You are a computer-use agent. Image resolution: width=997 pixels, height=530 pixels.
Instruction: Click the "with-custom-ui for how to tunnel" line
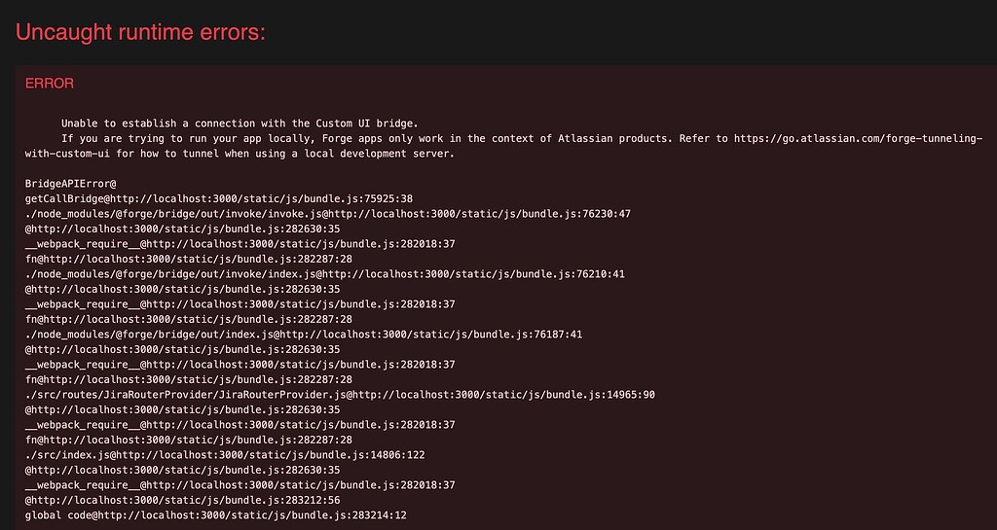click(240, 154)
